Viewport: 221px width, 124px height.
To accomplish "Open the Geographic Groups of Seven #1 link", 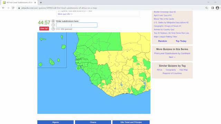I will 167,26.
